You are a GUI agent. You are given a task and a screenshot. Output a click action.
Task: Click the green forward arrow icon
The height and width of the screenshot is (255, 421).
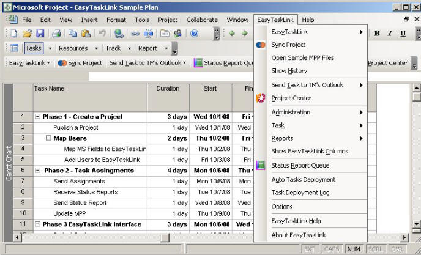(245, 33)
